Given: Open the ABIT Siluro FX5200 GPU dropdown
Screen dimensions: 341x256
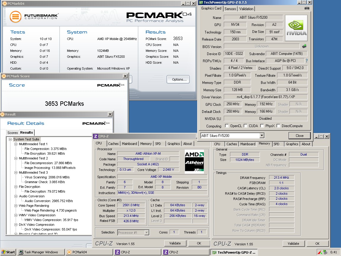Looking at the screenshot, I should pyautogui.click(x=262, y=135).
